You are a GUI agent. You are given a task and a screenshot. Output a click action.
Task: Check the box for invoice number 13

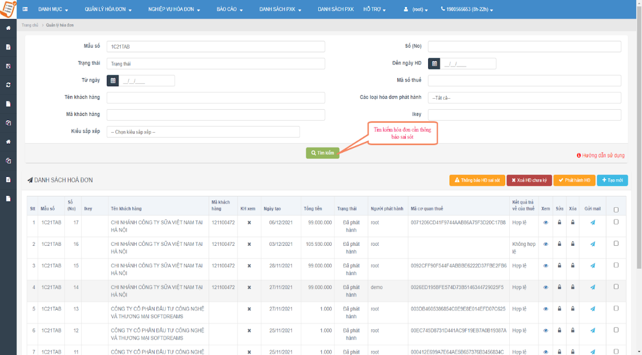[x=616, y=308]
